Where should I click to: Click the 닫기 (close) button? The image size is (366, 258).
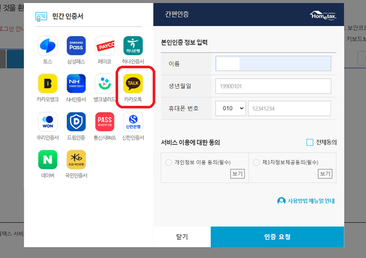(182, 237)
